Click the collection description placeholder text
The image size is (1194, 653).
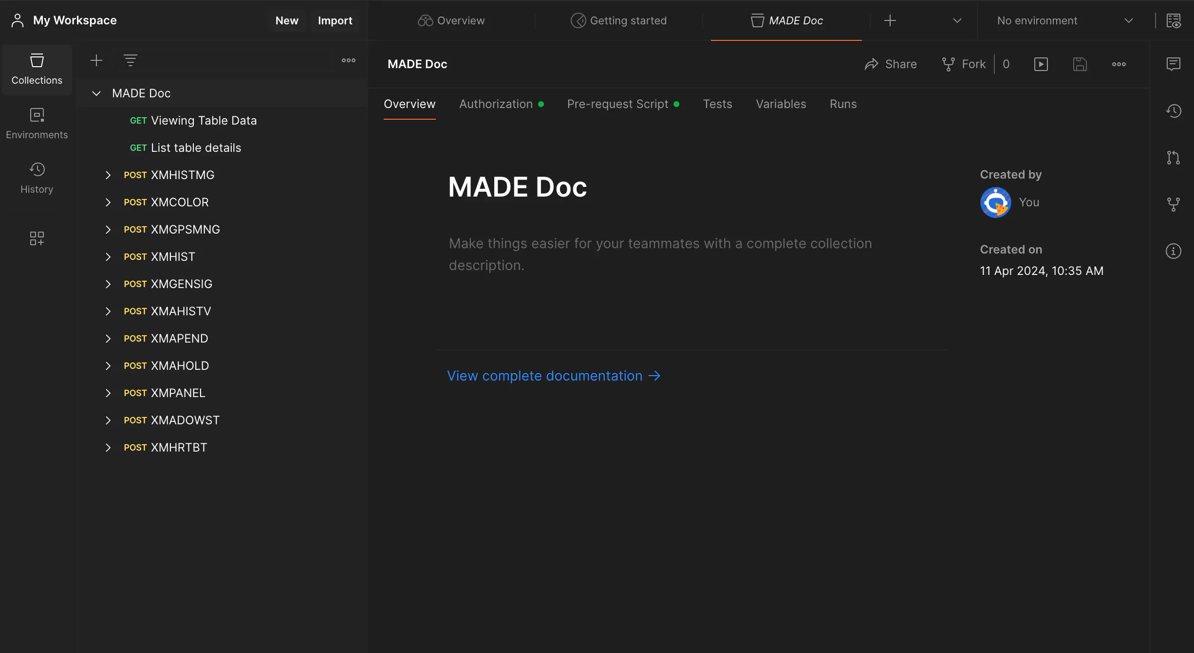(660, 254)
